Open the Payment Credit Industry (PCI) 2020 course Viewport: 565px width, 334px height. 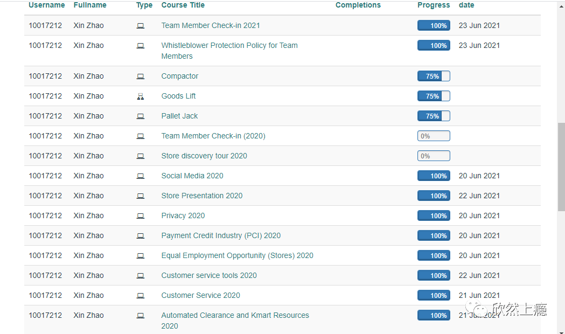pos(221,235)
